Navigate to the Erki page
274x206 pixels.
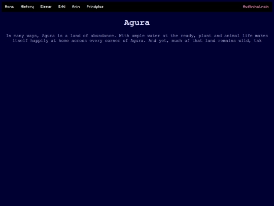coord(62,7)
